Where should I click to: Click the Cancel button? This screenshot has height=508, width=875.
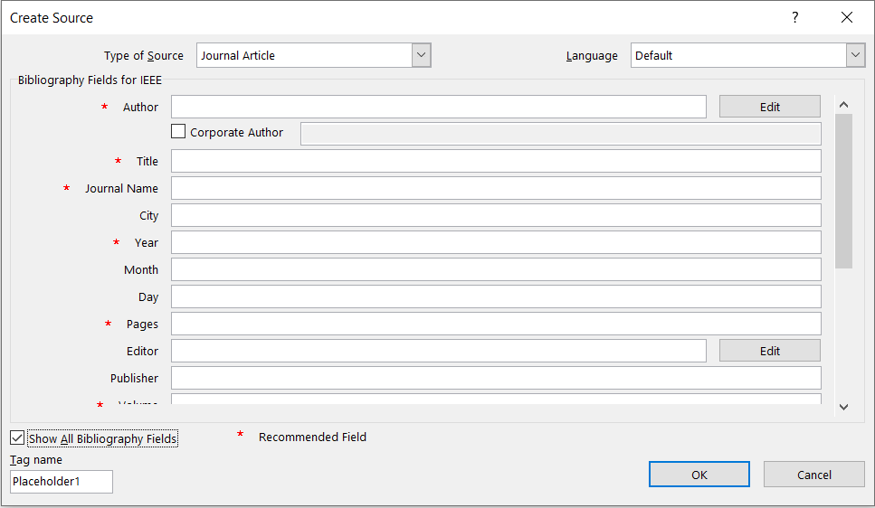(814, 475)
